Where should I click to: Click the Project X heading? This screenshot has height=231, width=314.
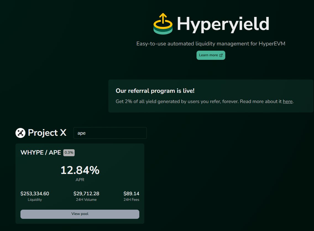47,133
